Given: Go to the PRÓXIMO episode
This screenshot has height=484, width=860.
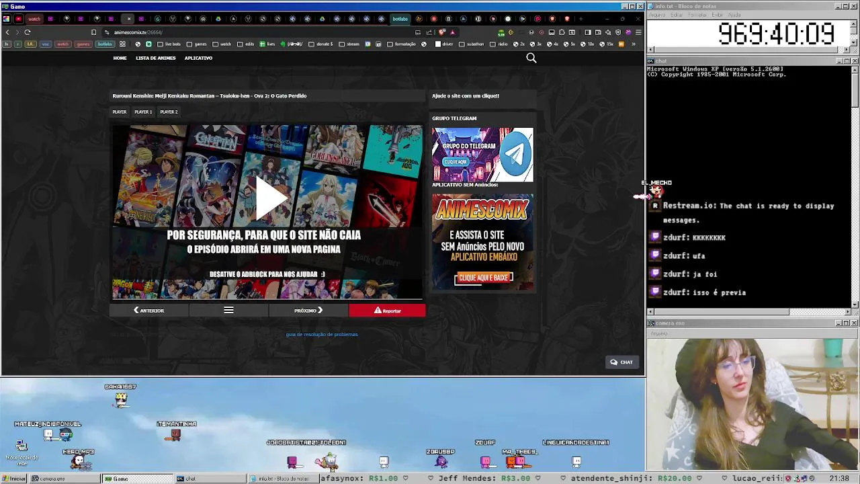Looking at the screenshot, I should pos(308,311).
